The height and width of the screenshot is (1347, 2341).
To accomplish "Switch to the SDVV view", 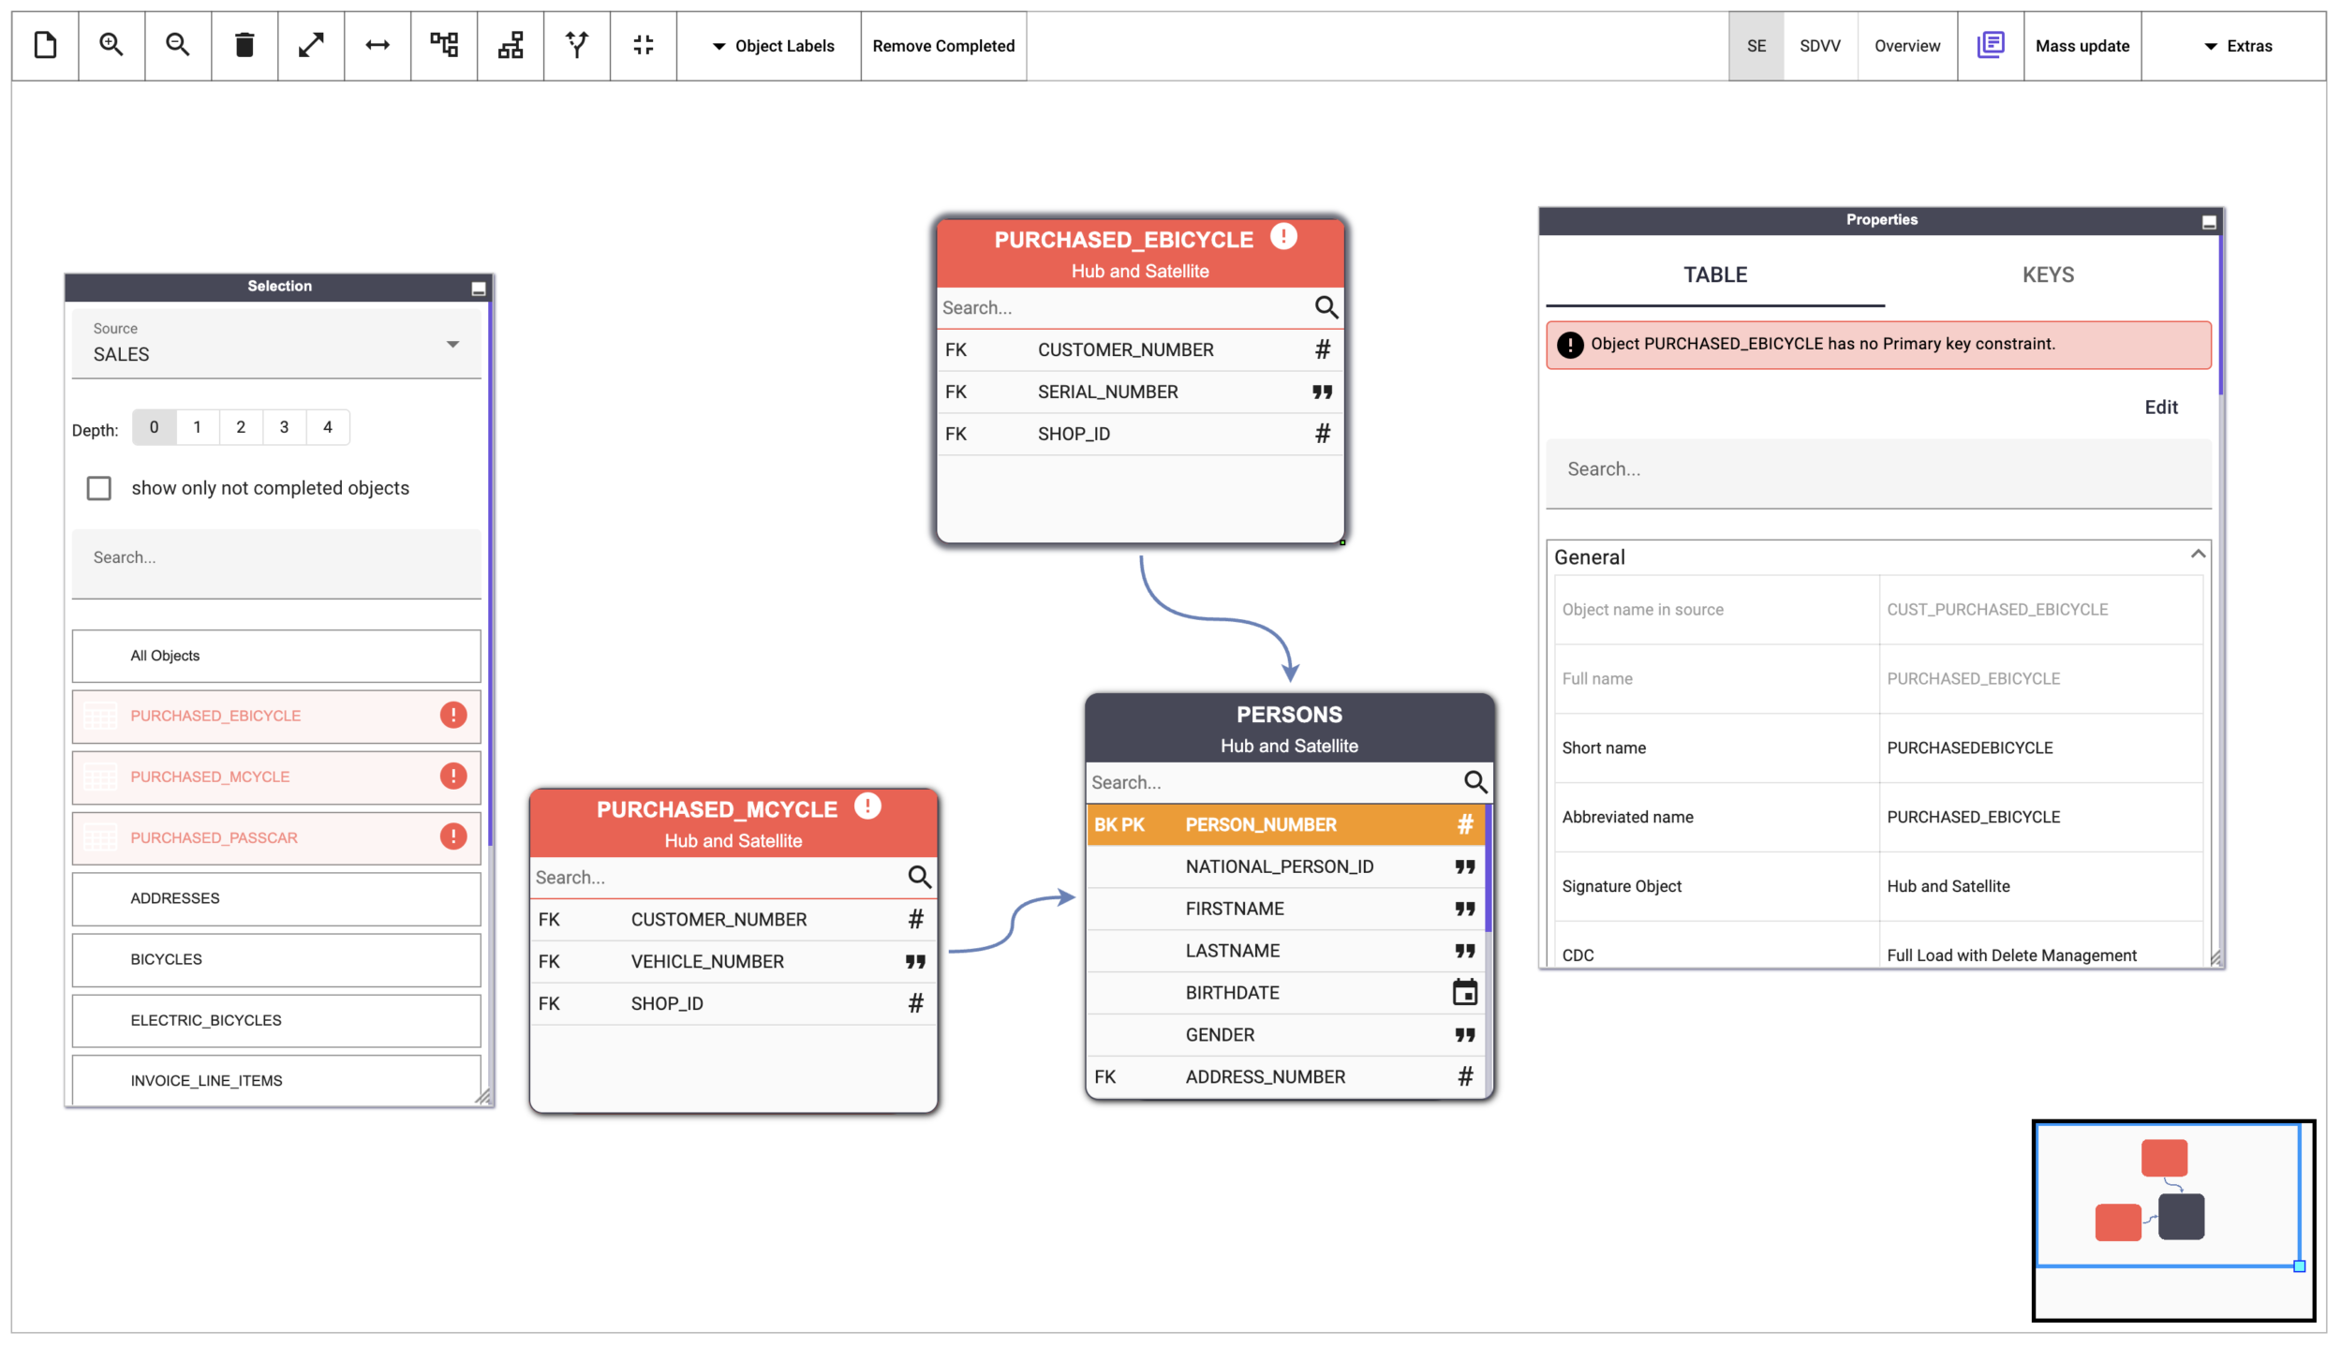I will click(x=1819, y=46).
